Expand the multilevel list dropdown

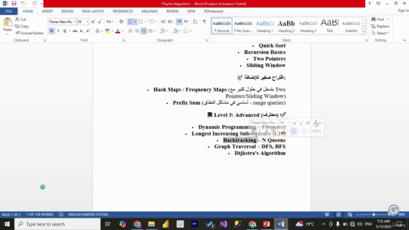(x=155, y=22)
